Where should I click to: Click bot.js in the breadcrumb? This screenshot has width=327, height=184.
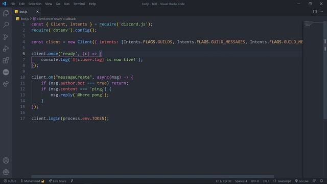(x=25, y=19)
